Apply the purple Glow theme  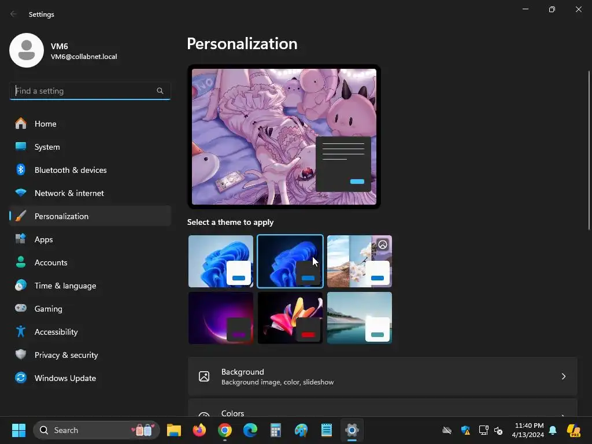221,318
